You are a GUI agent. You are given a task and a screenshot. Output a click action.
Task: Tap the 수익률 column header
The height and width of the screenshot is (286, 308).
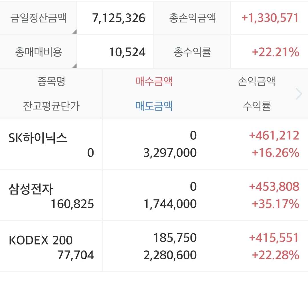tap(256, 106)
